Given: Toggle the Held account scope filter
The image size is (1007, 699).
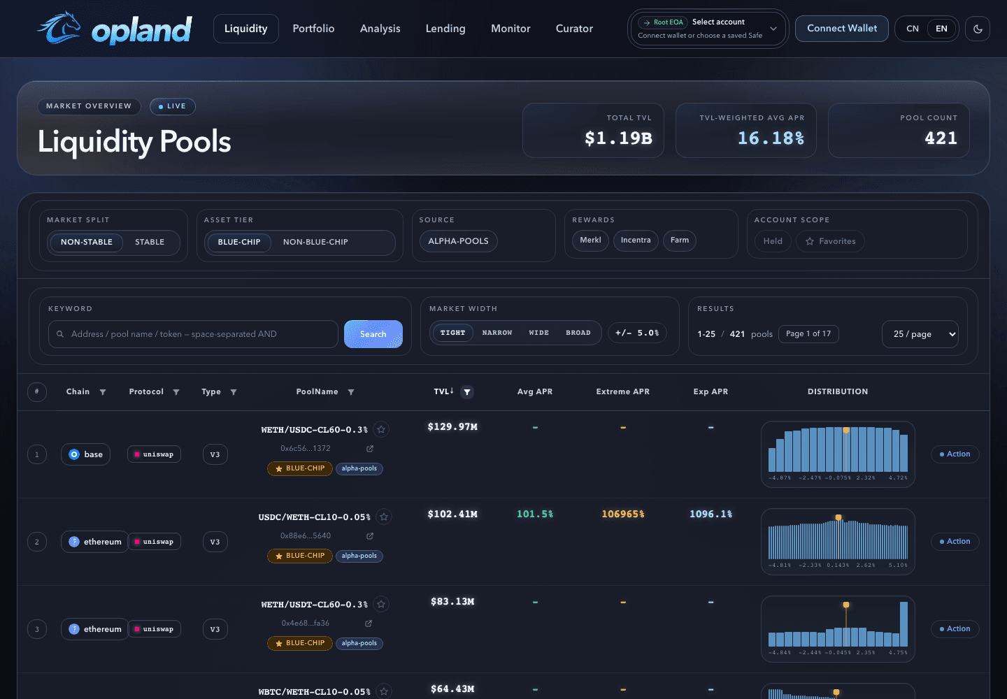Looking at the screenshot, I should [x=773, y=241].
